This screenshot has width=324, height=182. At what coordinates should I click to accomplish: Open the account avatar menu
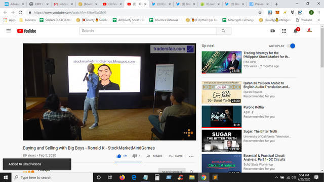coord(309,30)
